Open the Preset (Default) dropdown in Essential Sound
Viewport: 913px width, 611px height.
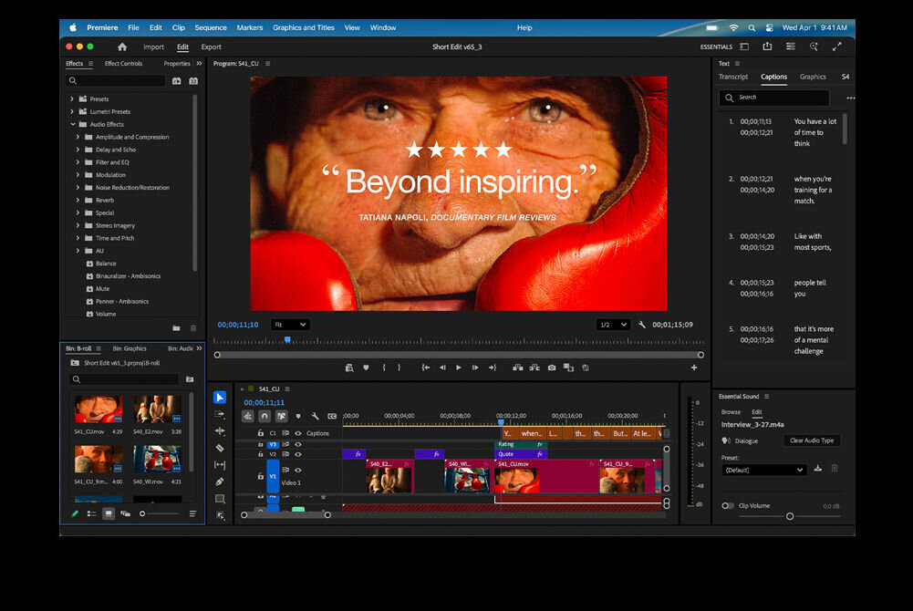click(764, 470)
